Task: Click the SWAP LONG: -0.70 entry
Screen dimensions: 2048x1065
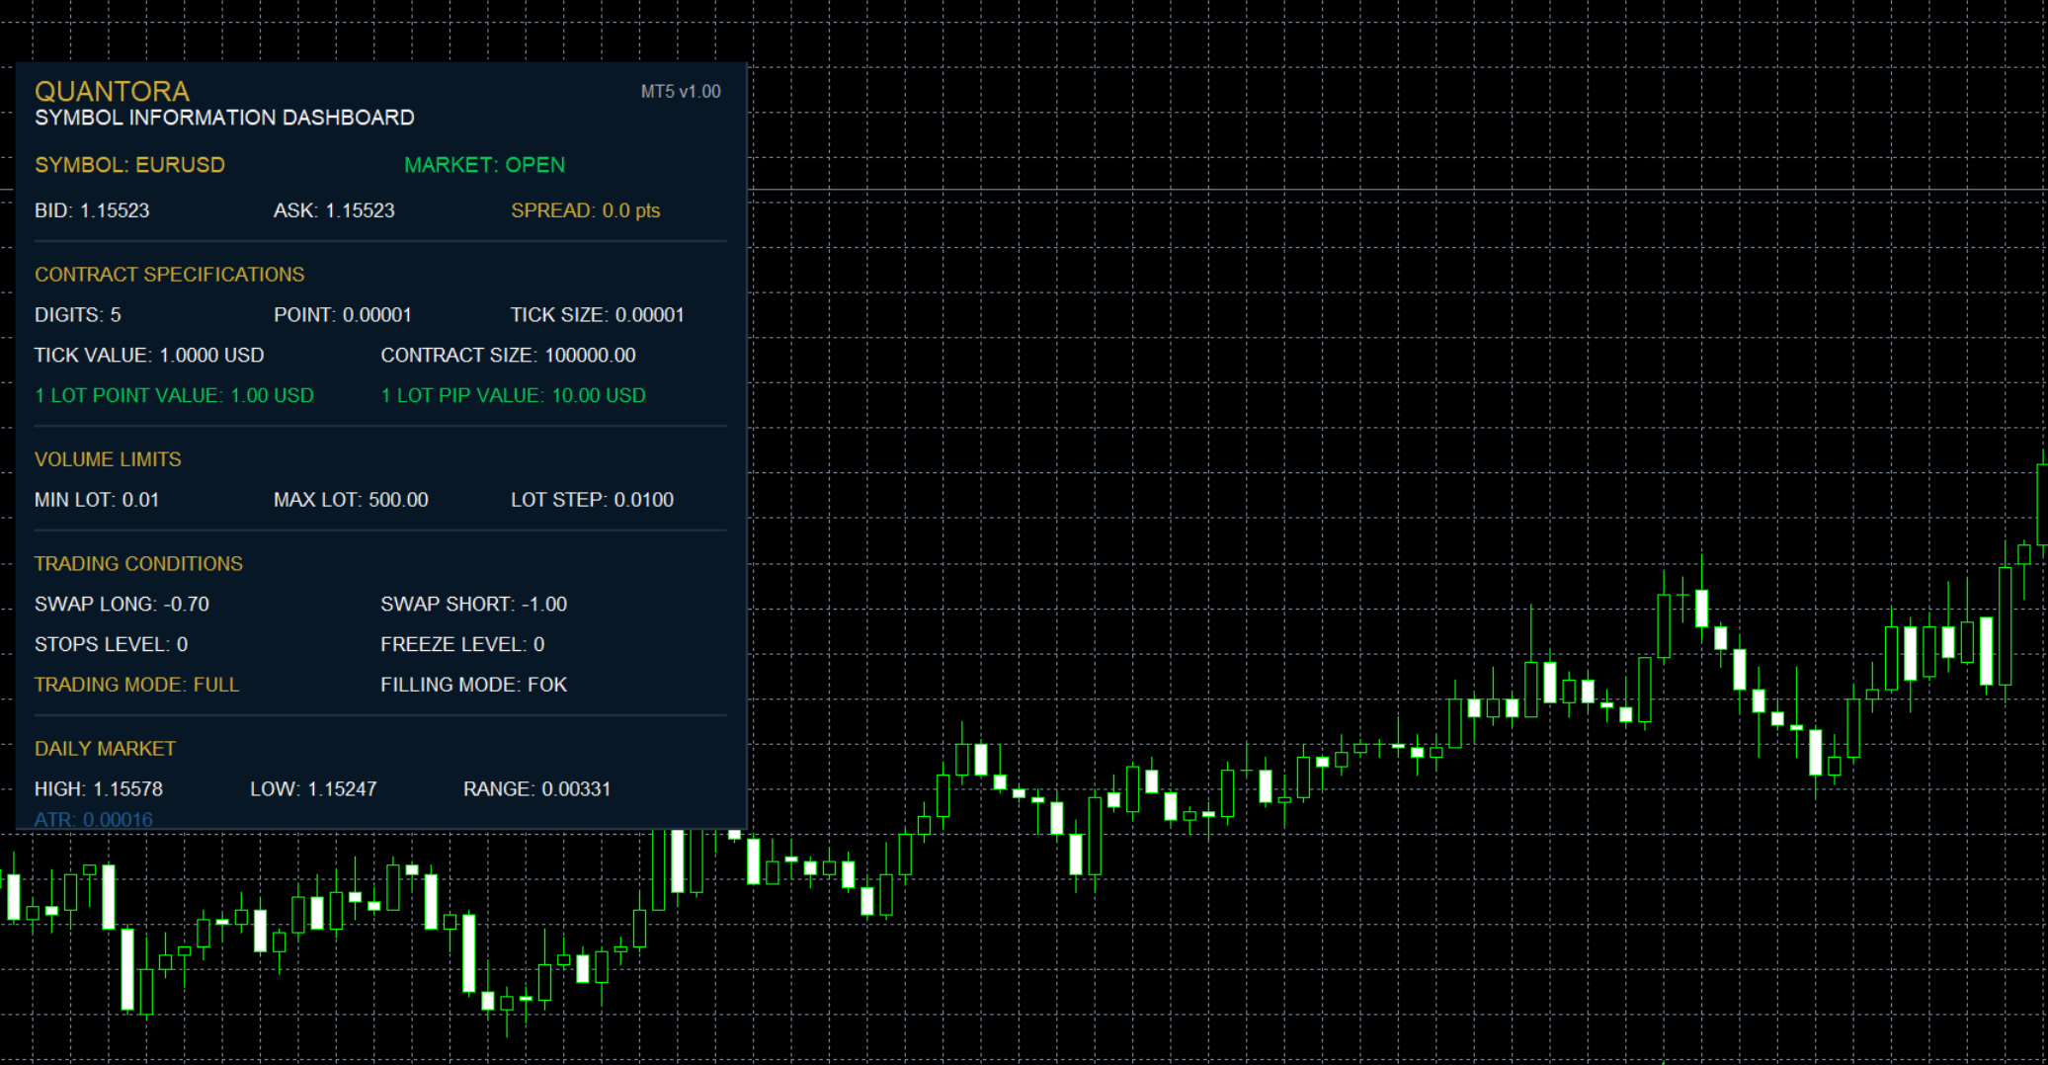Action: tap(122, 604)
